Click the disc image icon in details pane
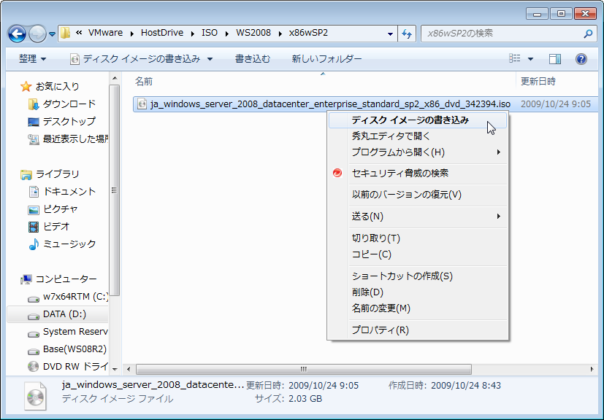Viewport: 604px width, 420px height. click(36, 396)
